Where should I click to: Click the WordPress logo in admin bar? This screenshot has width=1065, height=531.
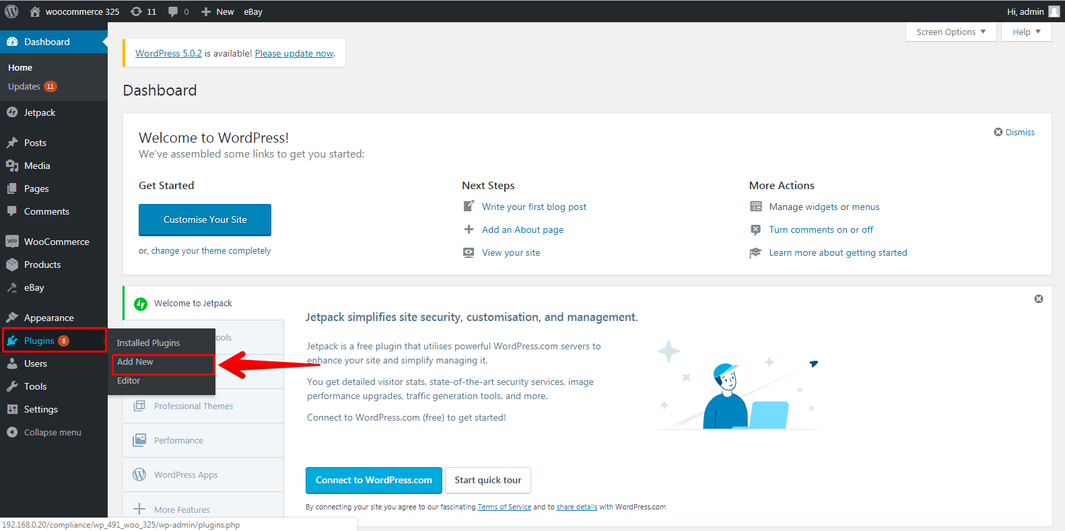[11, 11]
